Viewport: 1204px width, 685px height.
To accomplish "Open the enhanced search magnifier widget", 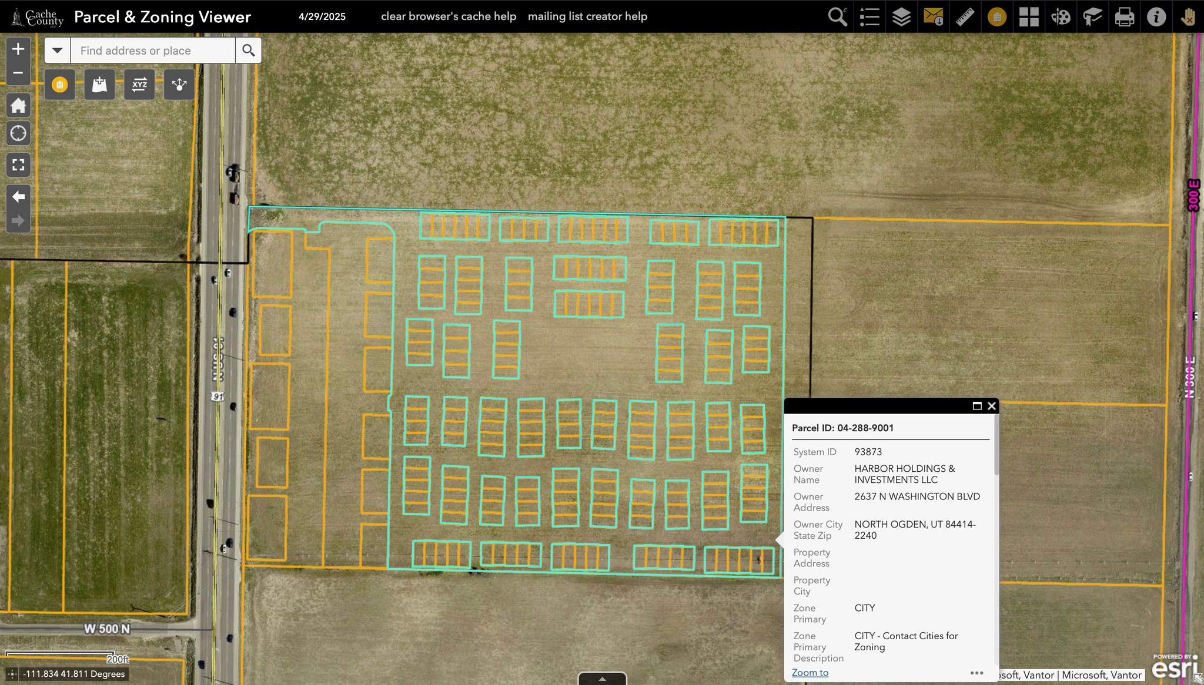I will tap(837, 16).
